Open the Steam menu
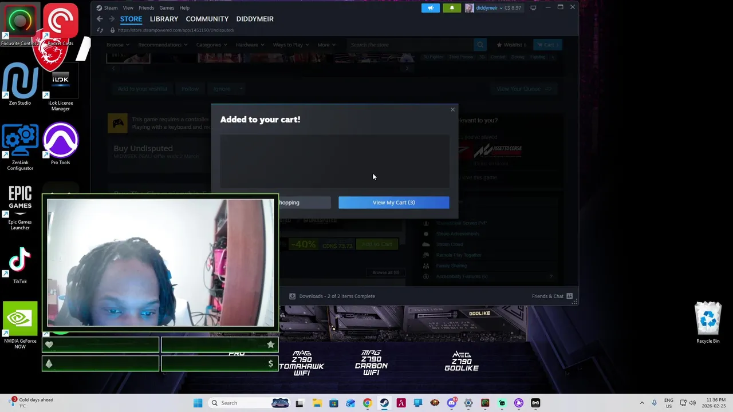733x412 pixels. pos(107,8)
